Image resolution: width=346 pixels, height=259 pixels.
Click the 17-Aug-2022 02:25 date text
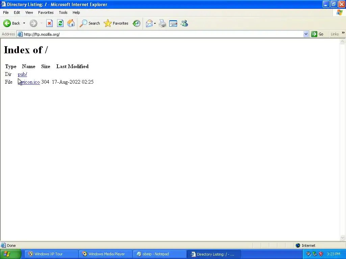click(x=73, y=82)
